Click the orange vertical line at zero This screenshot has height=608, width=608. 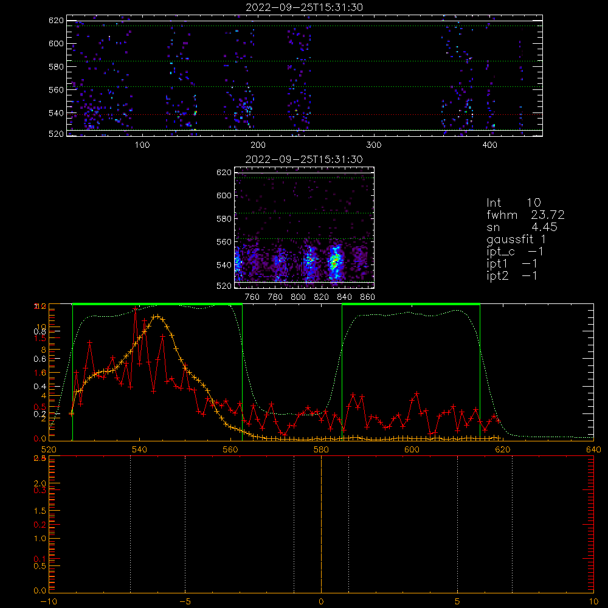321,524
